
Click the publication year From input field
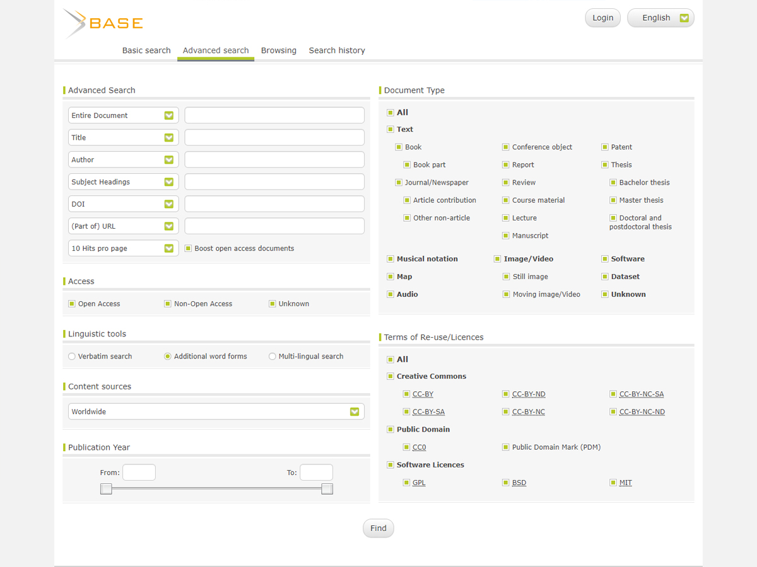click(139, 472)
